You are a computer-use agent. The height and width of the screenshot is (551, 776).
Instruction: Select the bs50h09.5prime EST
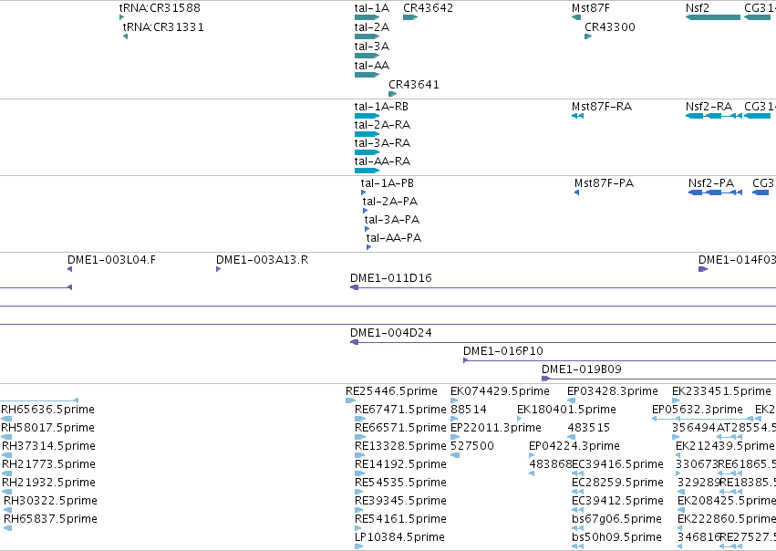pyautogui.click(x=577, y=547)
